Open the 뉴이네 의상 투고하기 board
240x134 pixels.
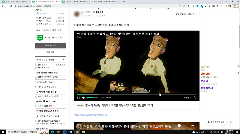point(47,96)
